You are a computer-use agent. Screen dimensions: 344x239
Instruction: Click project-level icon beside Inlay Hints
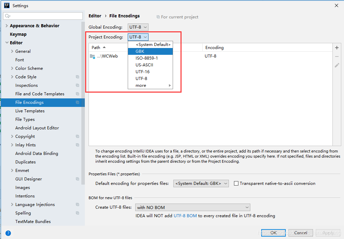77,145
